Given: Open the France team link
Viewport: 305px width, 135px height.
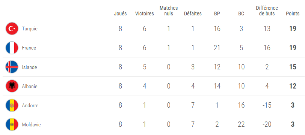Looking at the screenshot, I should tap(29, 48).
